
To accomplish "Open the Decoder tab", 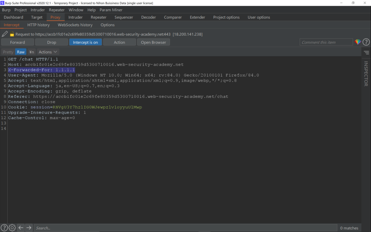I will (148, 17).
